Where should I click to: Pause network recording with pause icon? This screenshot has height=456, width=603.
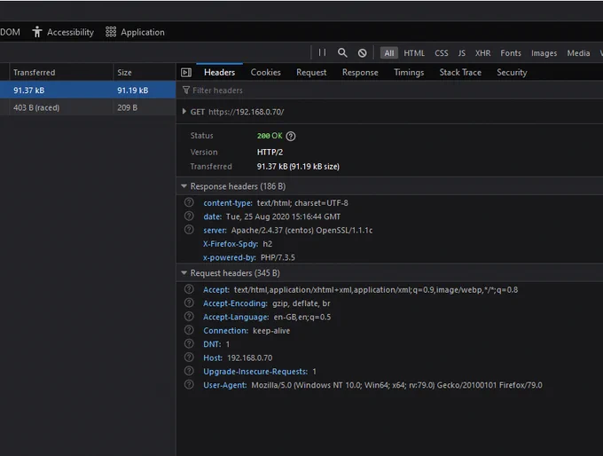[x=322, y=52]
